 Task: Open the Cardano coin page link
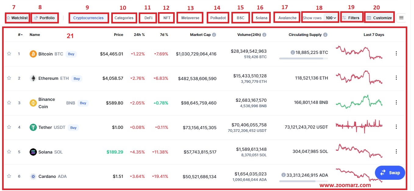(x=47, y=176)
